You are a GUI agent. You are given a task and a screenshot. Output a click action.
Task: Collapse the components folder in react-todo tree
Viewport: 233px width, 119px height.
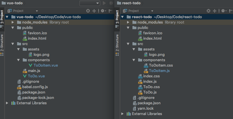pyautogui.click(x=134, y=60)
